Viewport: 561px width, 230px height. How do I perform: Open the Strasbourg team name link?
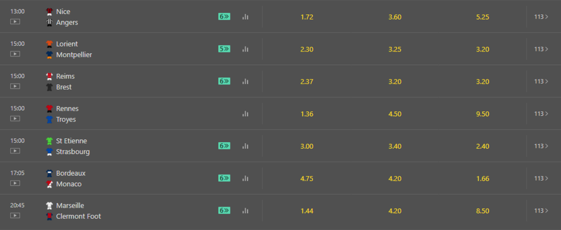point(72,152)
